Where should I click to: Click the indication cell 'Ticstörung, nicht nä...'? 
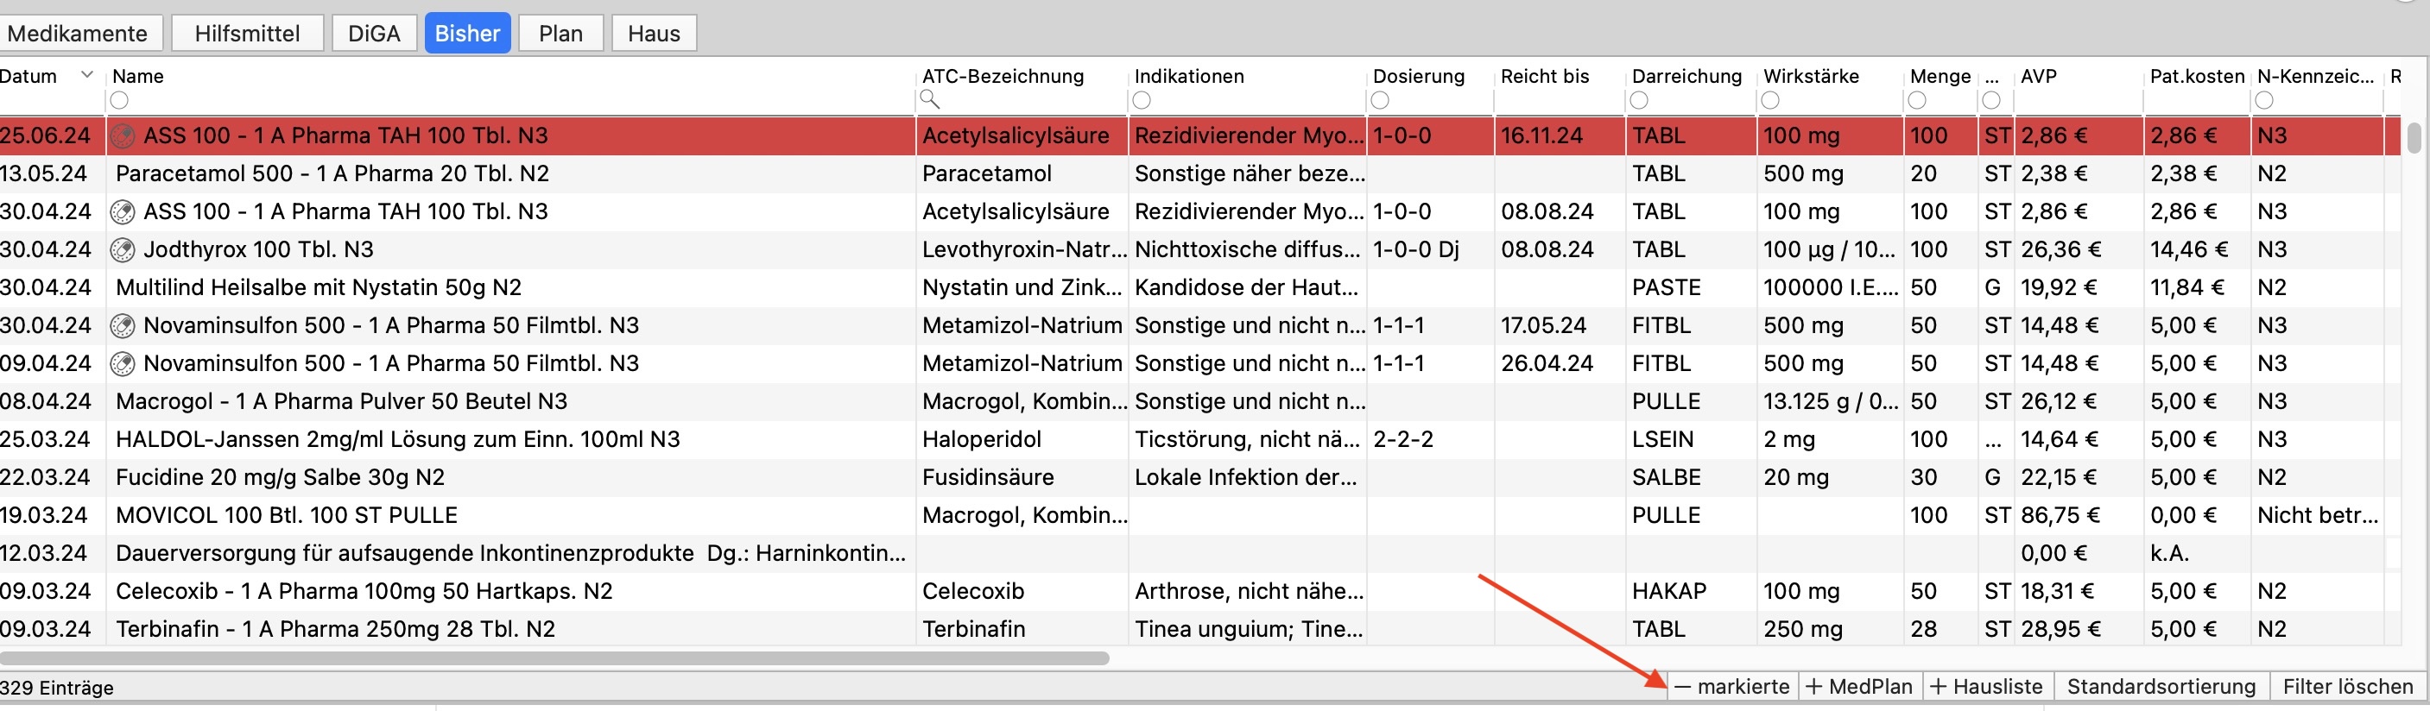pyautogui.click(x=1245, y=439)
